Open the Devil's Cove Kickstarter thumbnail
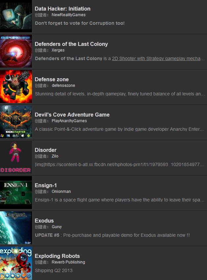This screenshot has width=207, height=280. tap(16, 122)
